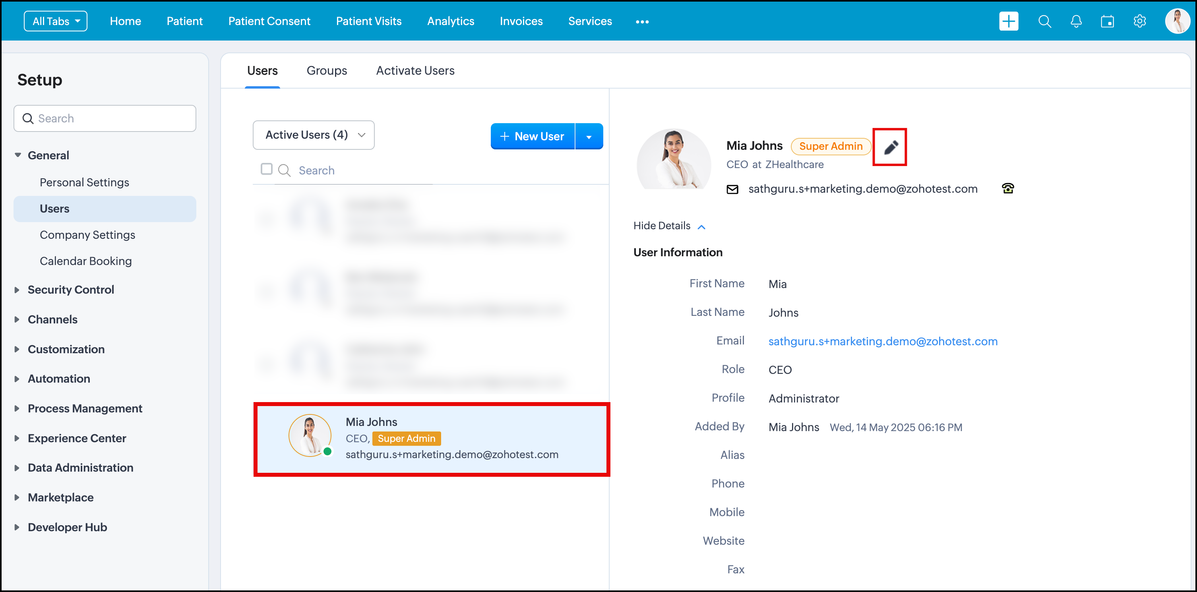1197x592 pixels.
Task: Open the setup gear icon
Action: pyautogui.click(x=1139, y=21)
